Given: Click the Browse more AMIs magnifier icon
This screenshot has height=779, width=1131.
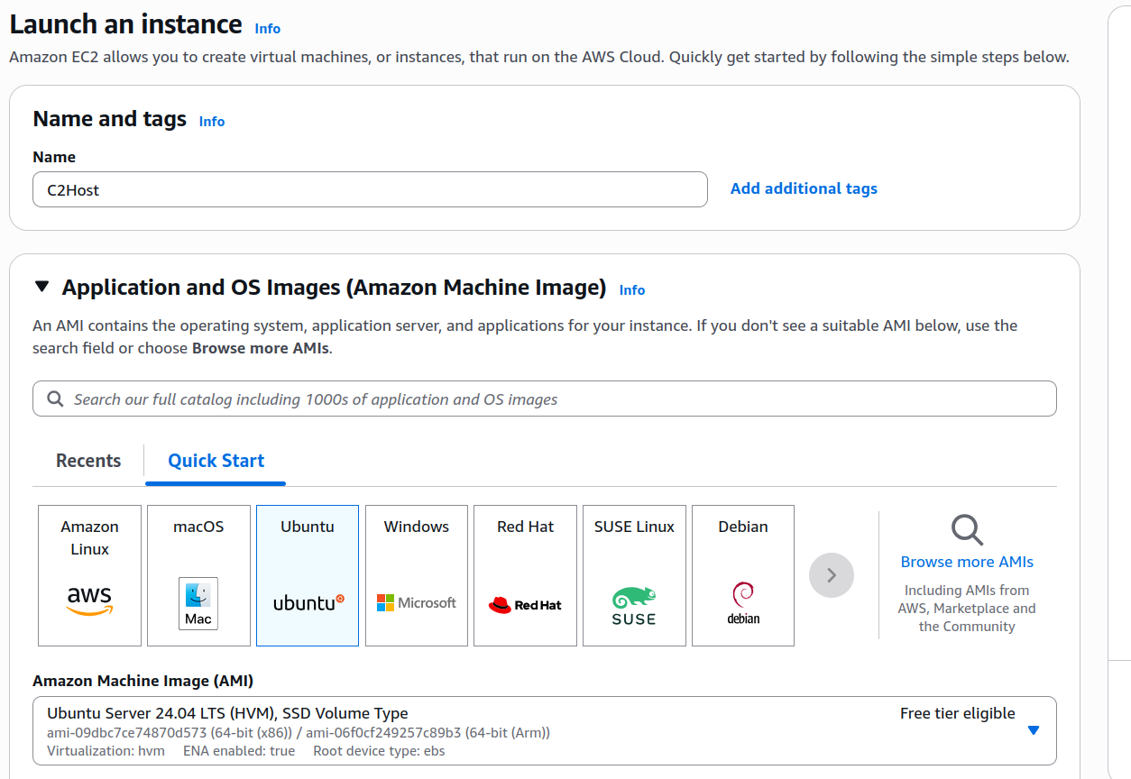Looking at the screenshot, I should (x=967, y=530).
